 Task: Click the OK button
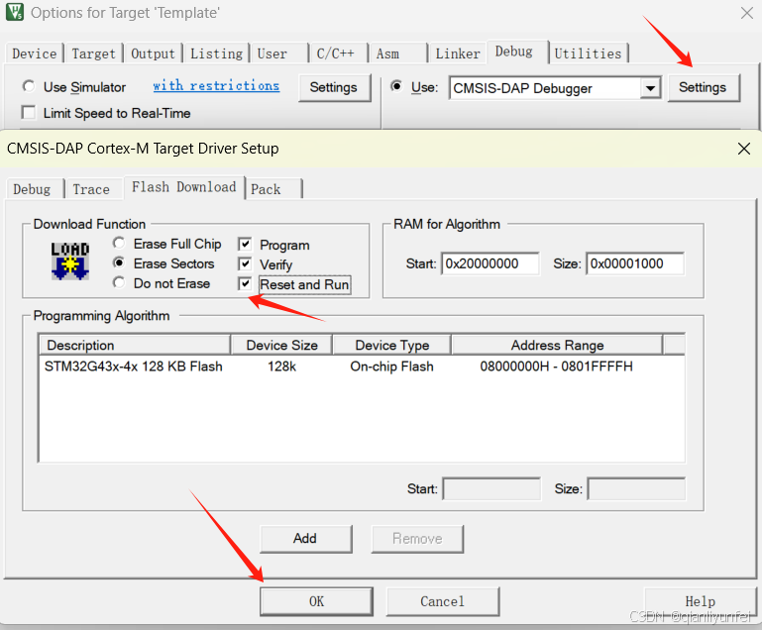click(316, 601)
